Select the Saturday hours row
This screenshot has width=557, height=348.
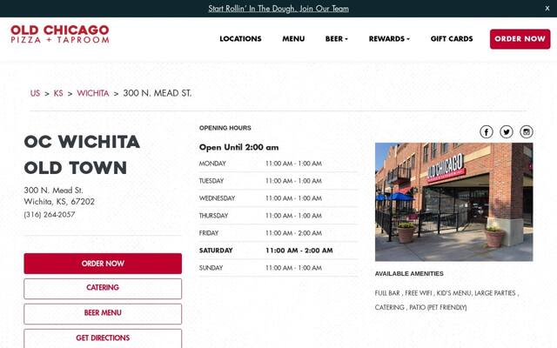[x=278, y=251]
